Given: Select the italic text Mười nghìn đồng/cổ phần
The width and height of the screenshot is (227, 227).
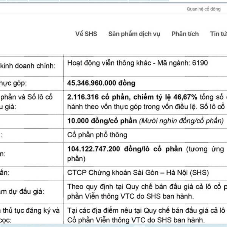Looking at the screenshot, I should click(181, 121).
